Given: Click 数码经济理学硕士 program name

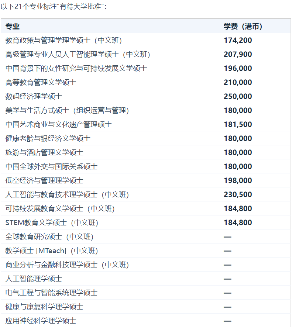Looking at the screenshot, I should (34, 96).
